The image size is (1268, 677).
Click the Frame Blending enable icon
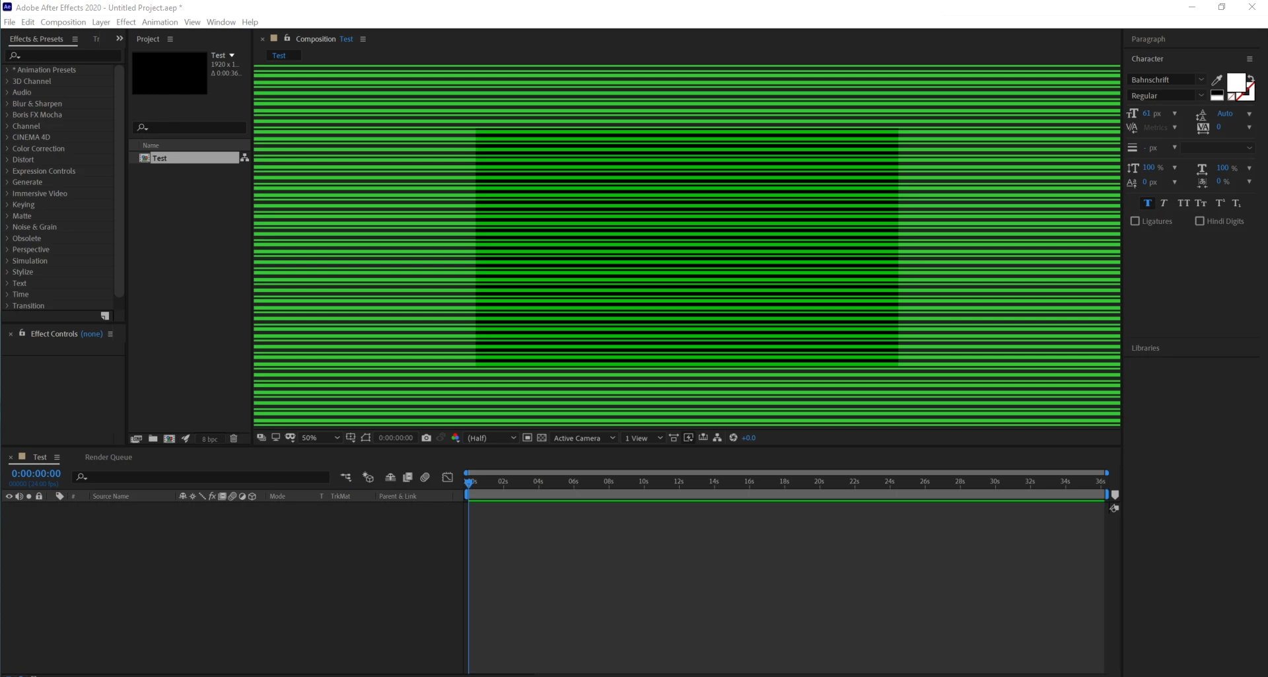pos(407,477)
